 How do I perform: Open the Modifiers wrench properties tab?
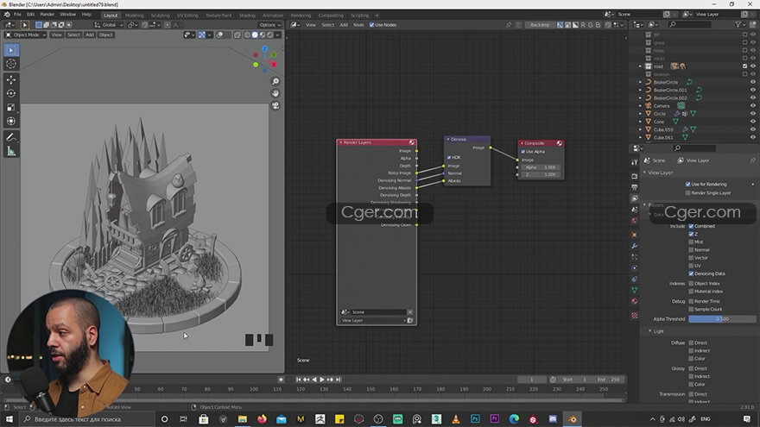[x=635, y=246]
